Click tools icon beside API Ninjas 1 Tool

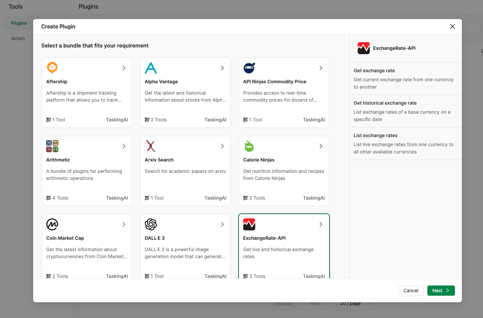[x=246, y=120]
